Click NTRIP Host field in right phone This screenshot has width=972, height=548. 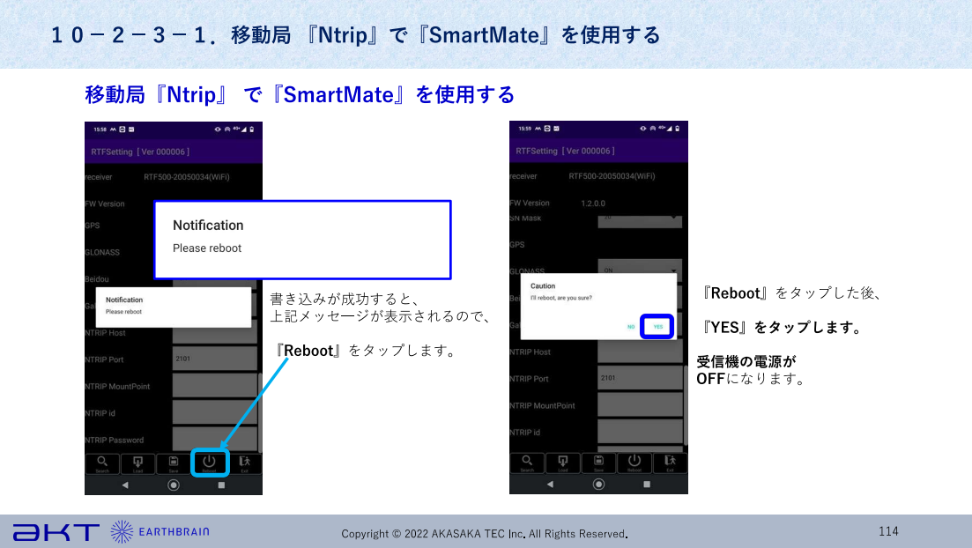coord(640,352)
